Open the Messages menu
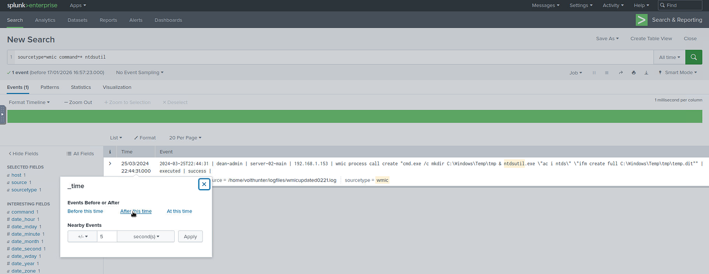Viewport: 709px width, 274px height. (545, 5)
